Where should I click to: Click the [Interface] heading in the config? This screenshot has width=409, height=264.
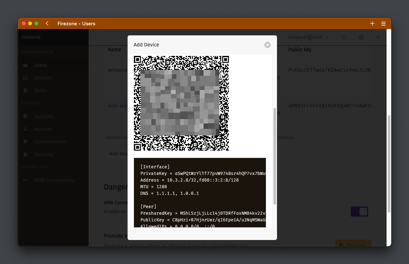pyautogui.click(x=155, y=167)
